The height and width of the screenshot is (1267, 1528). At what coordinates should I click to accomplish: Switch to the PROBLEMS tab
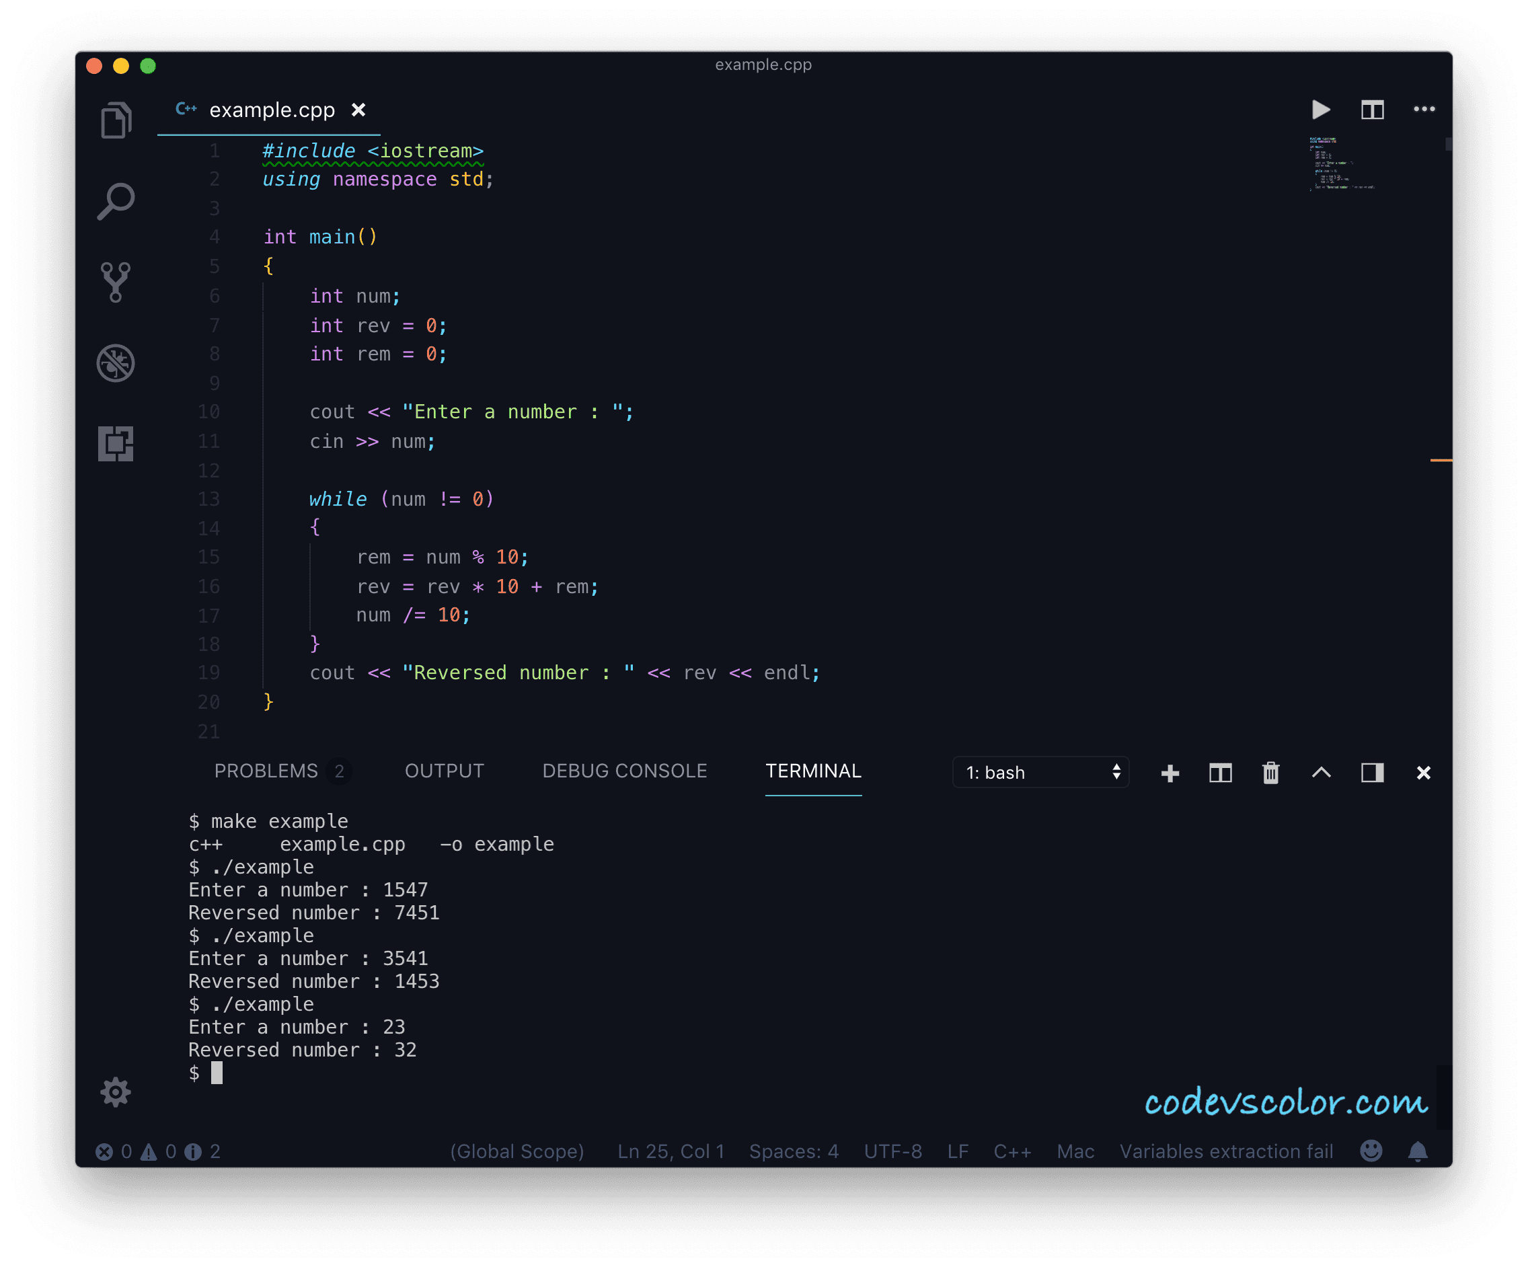tap(266, 771)
